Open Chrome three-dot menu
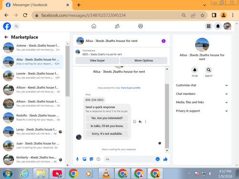239x179 pixels. pyautogui.click(x=233, y=15)
